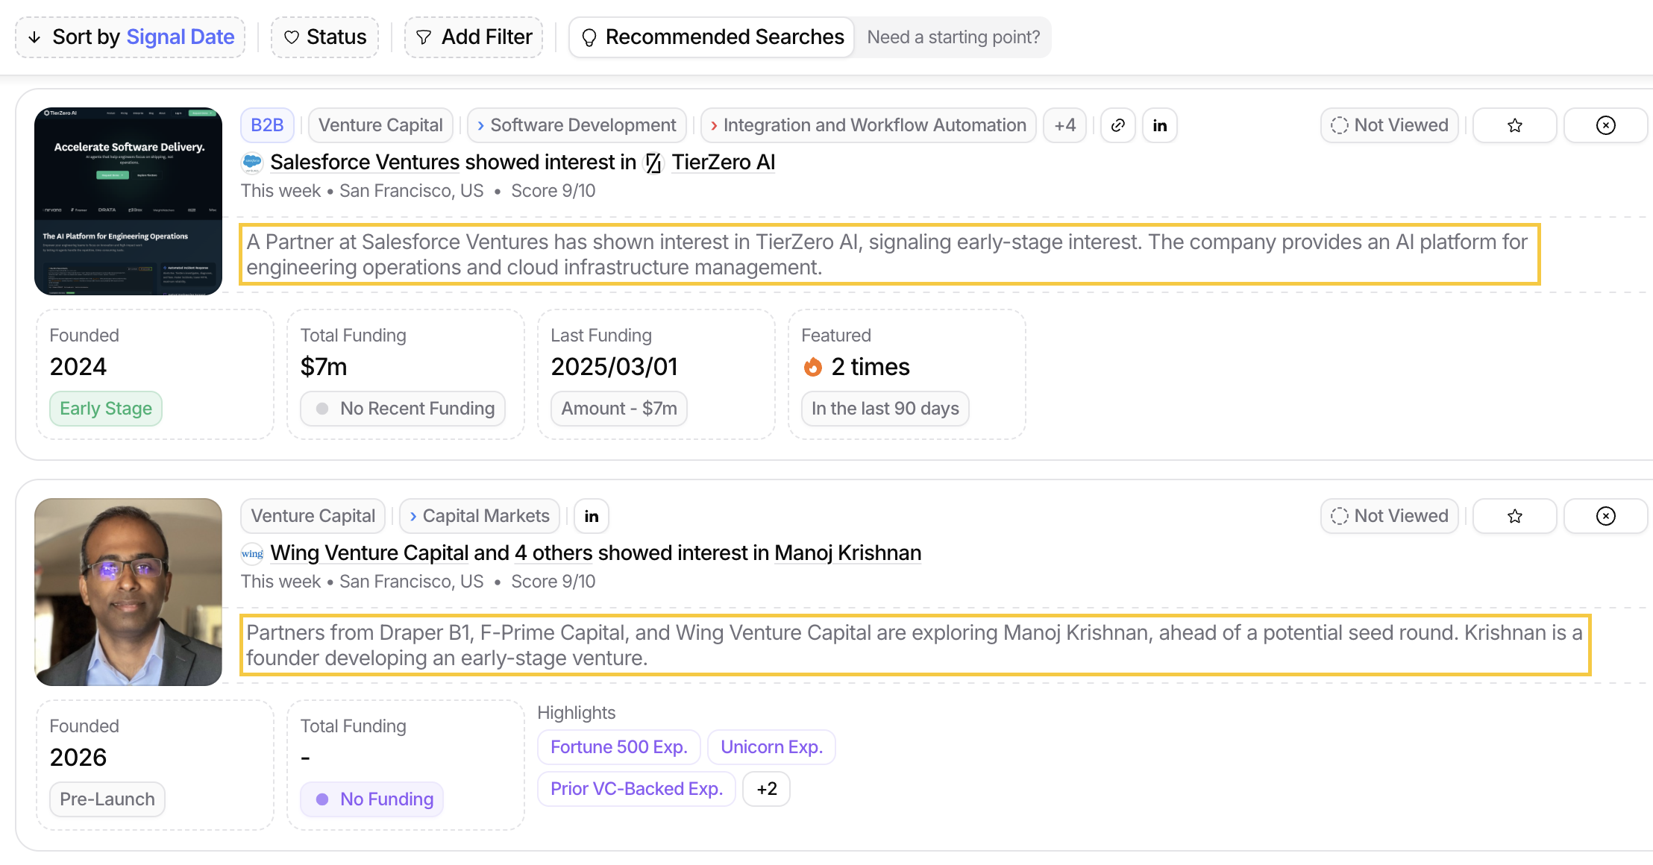Click the Salesforce Ventures logo icon
1653x865 pixels.
(x=252, y=163)
